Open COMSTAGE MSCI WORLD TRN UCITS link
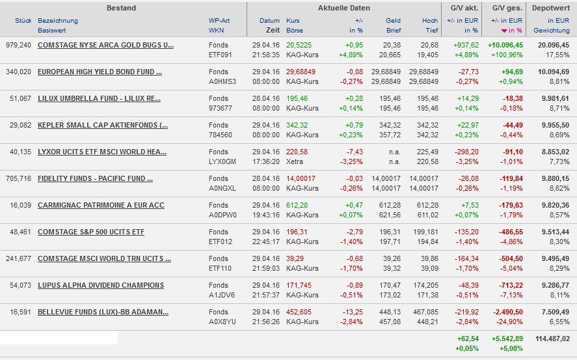577x360 pixels. pos(104,258)
